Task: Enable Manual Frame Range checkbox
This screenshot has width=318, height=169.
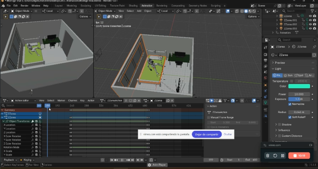Action: point(208,118)
